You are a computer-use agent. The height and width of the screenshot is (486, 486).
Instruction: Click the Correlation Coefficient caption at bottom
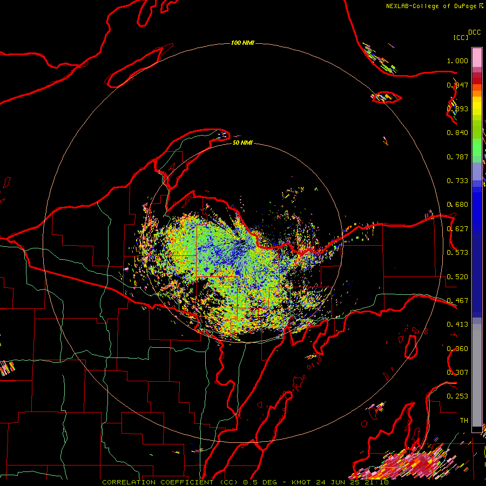[246, 482]
